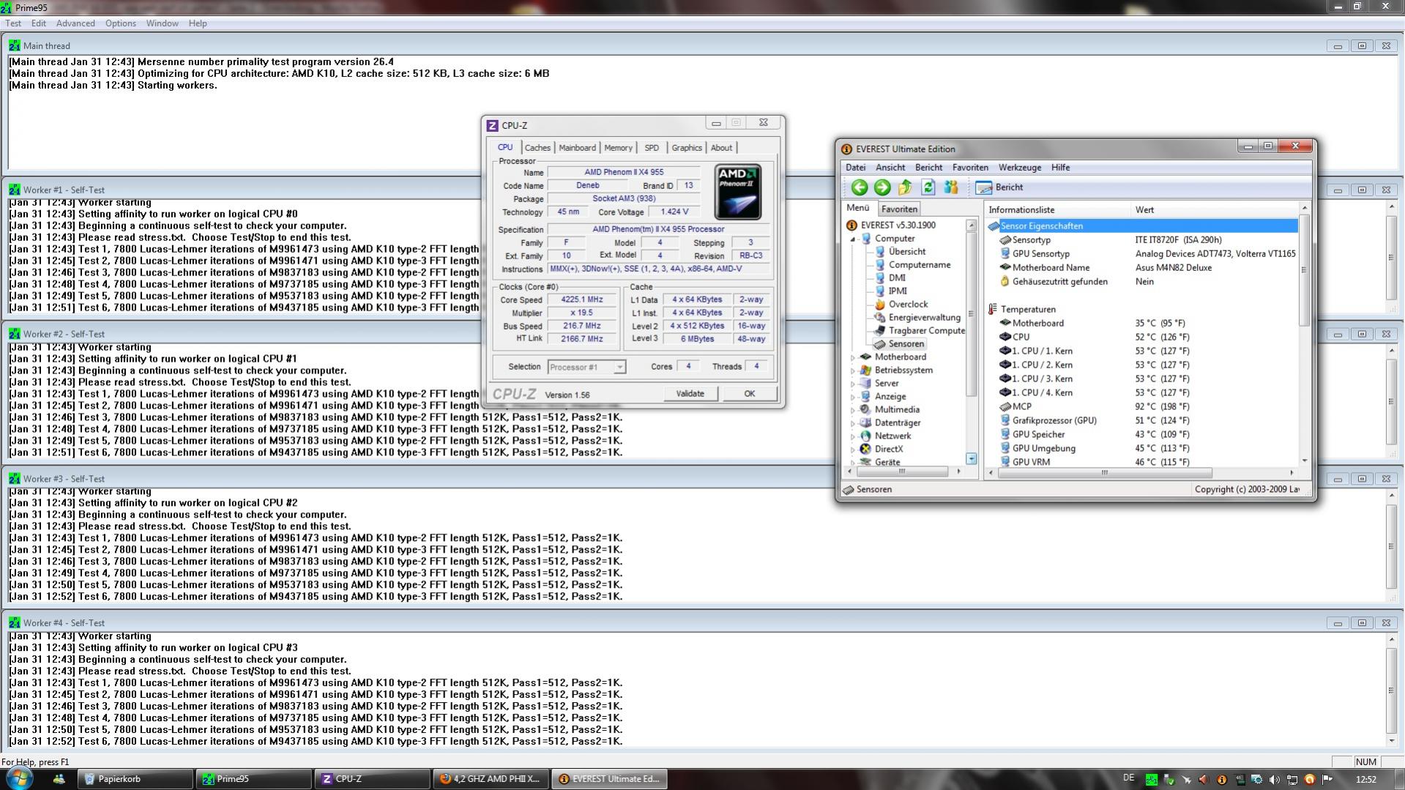
Task: Expand the DirectX tree node
Action: (x=853, y=450)
